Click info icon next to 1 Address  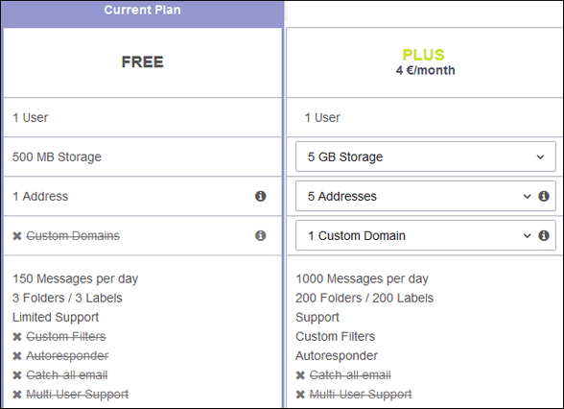coord(261,196)
